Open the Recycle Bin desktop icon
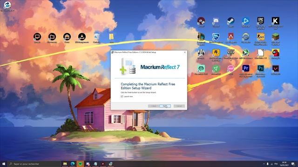 point(97,38)
